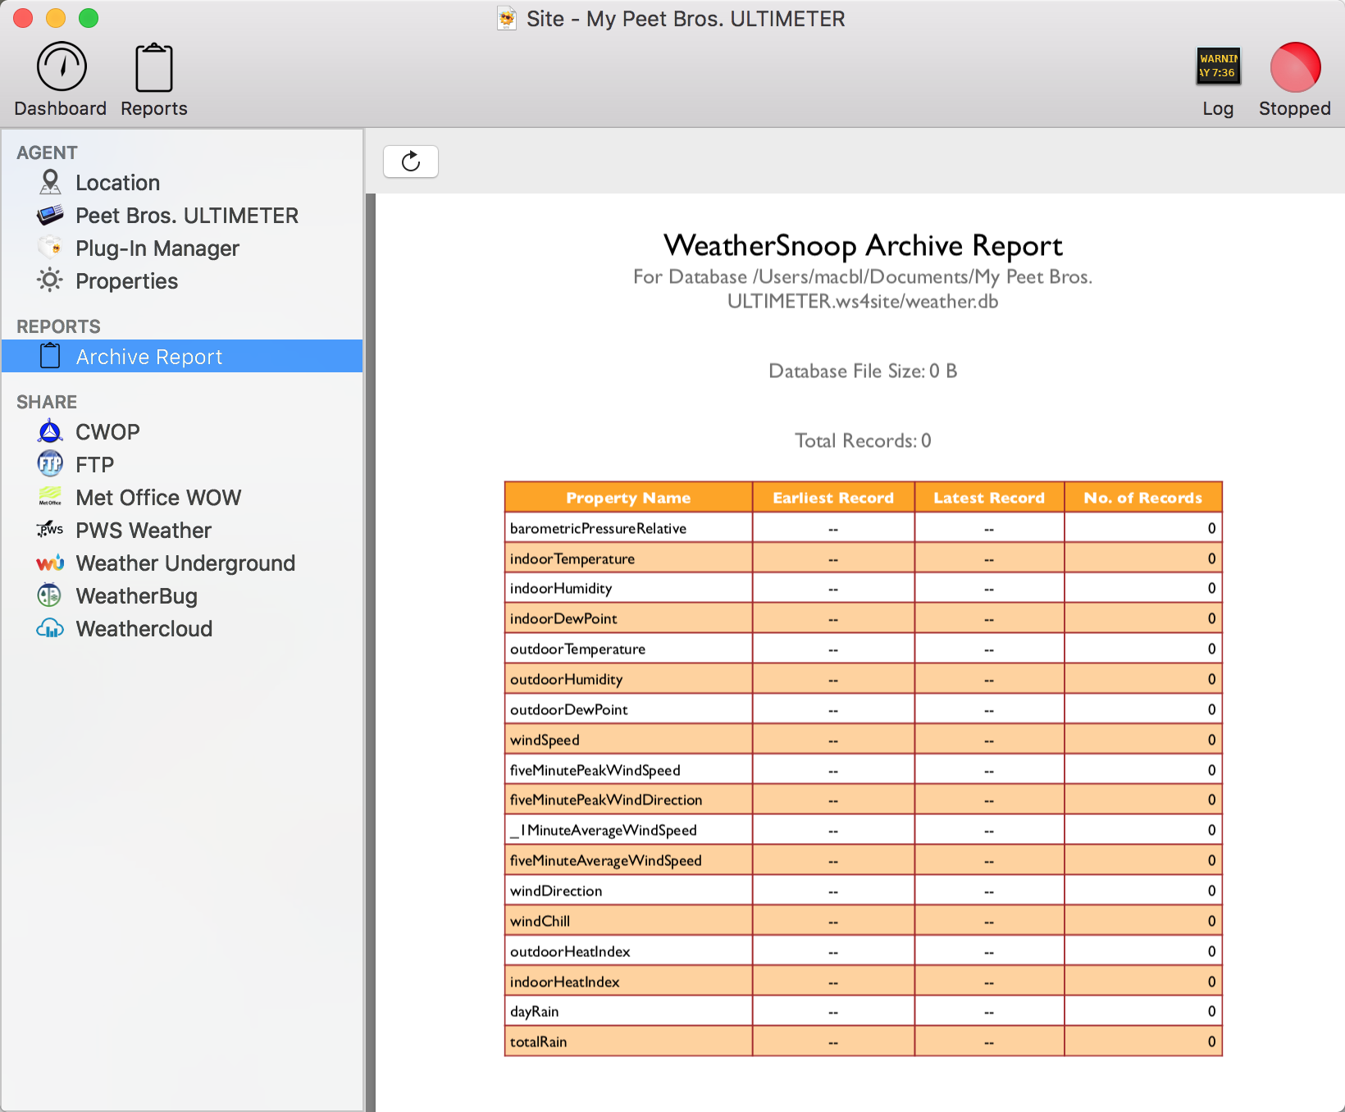
Task: Click the window title document icon
Action: 507,18
